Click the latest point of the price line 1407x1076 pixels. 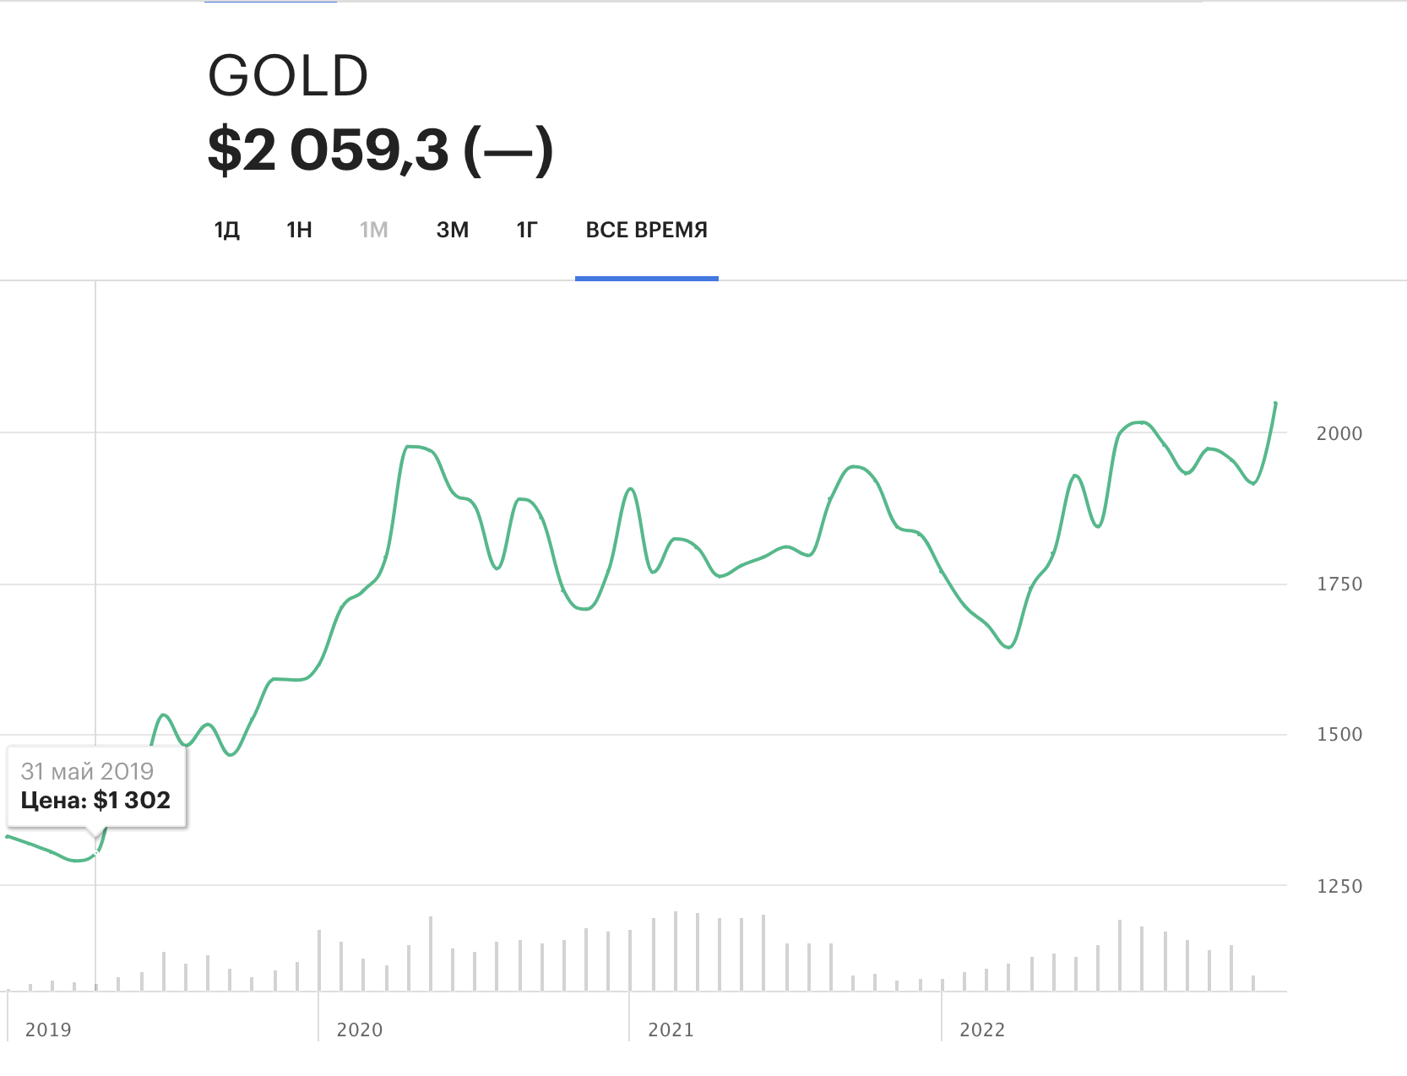[x=1275, y=404]
